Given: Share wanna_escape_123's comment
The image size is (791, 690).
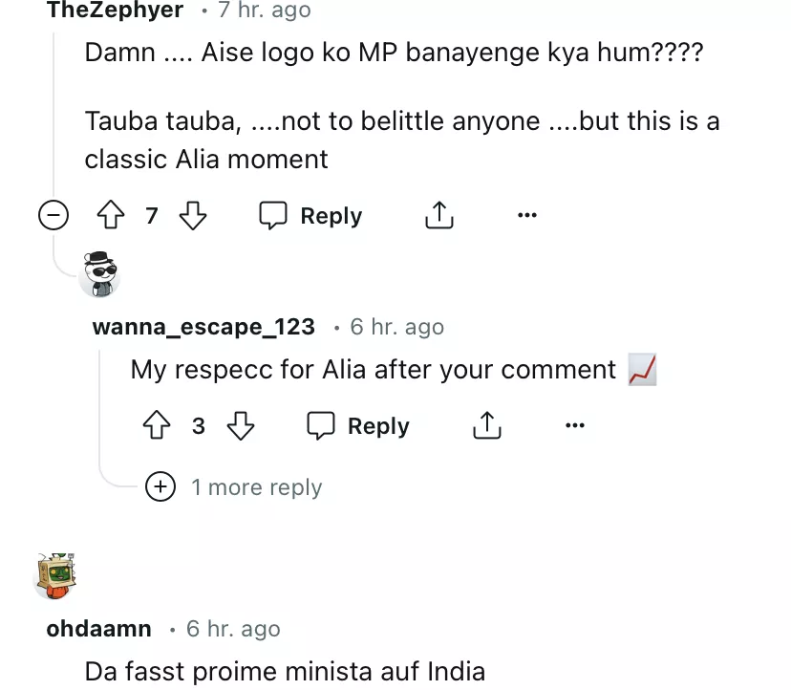Looking at the screenshot, I should 486,426.
